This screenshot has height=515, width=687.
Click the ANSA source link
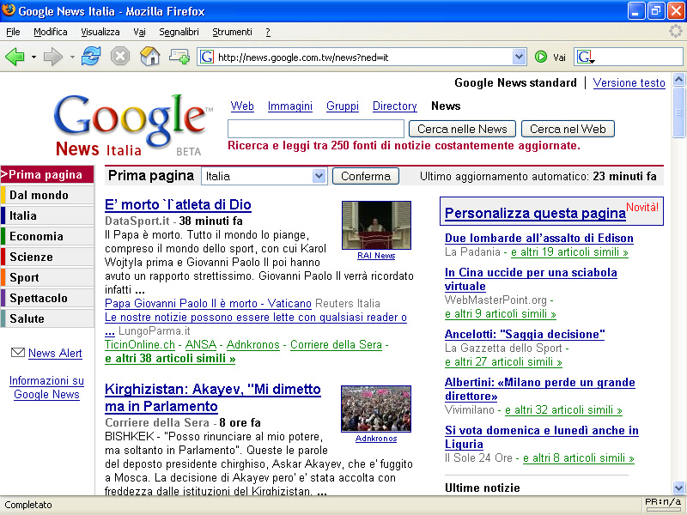201,345
